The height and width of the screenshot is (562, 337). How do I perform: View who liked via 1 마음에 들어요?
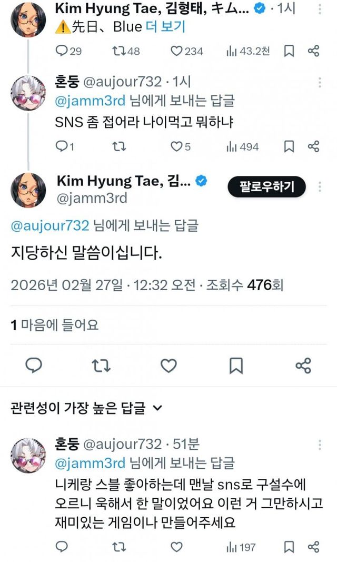pos(55,324)
